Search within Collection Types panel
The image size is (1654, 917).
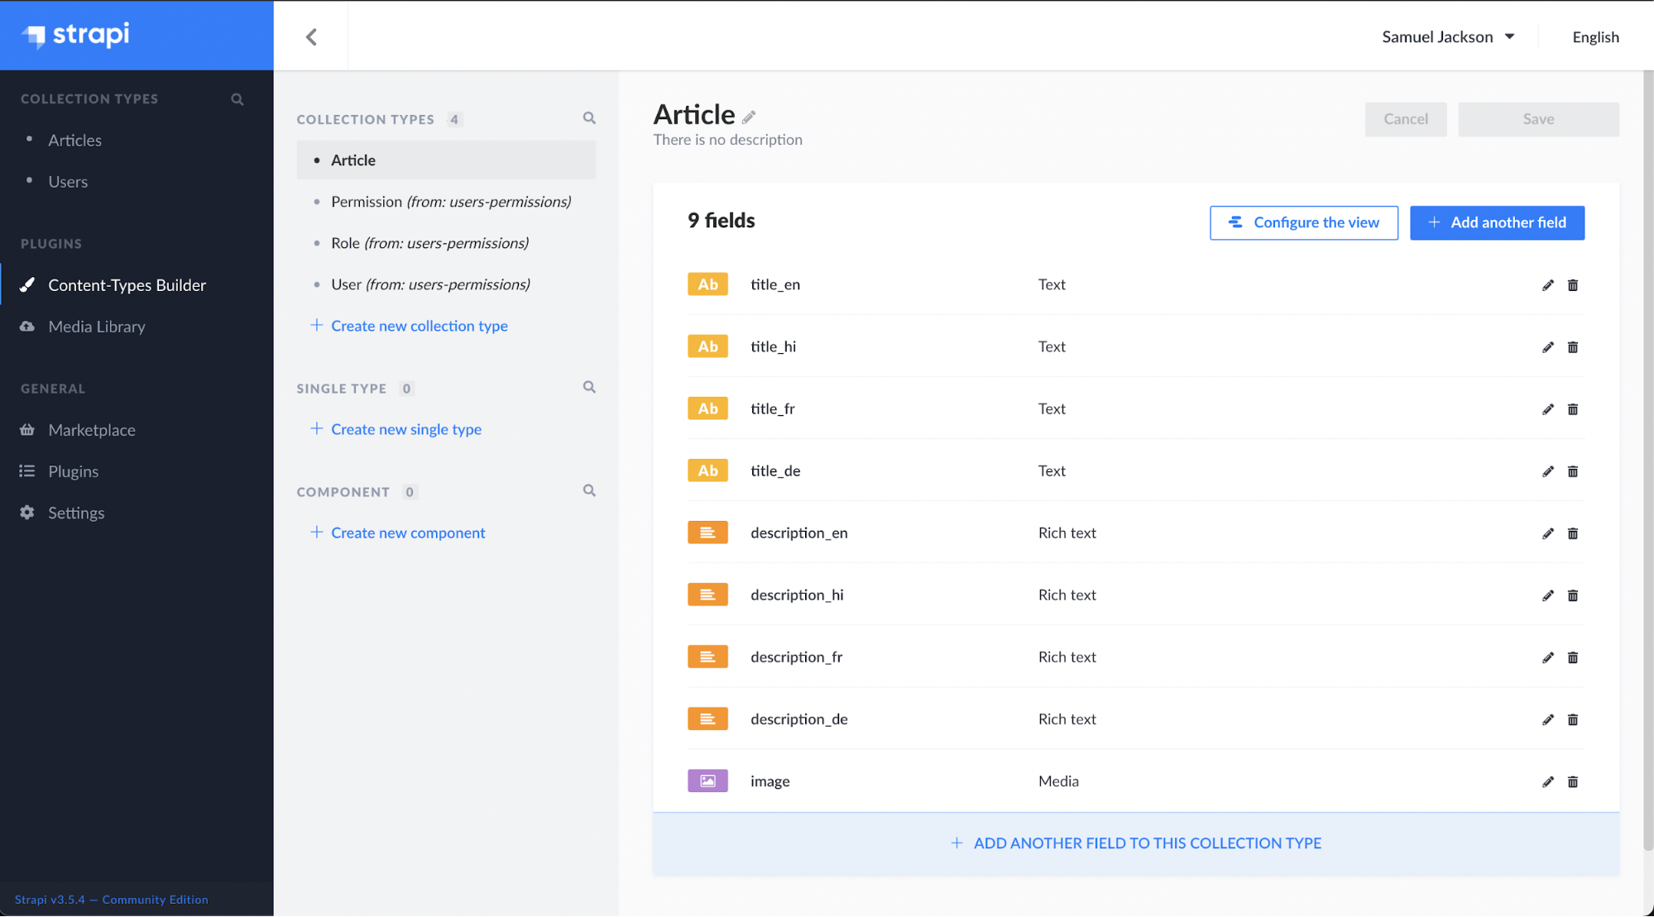pos(589,118)
